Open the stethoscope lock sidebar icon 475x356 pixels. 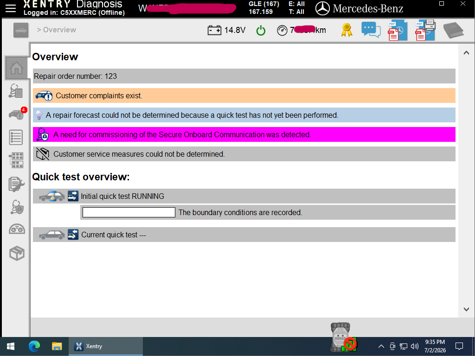[x=17, y=207]
